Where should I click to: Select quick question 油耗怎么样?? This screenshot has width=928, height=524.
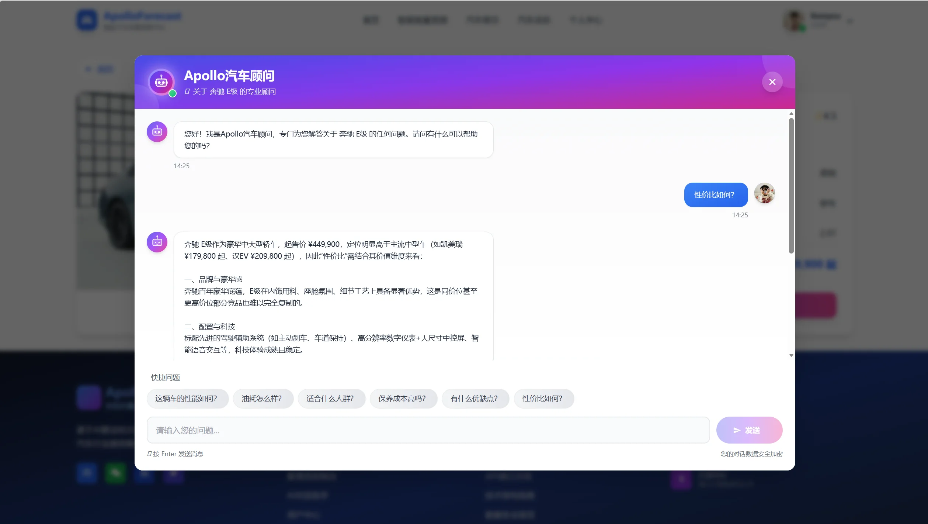(263, 399)
